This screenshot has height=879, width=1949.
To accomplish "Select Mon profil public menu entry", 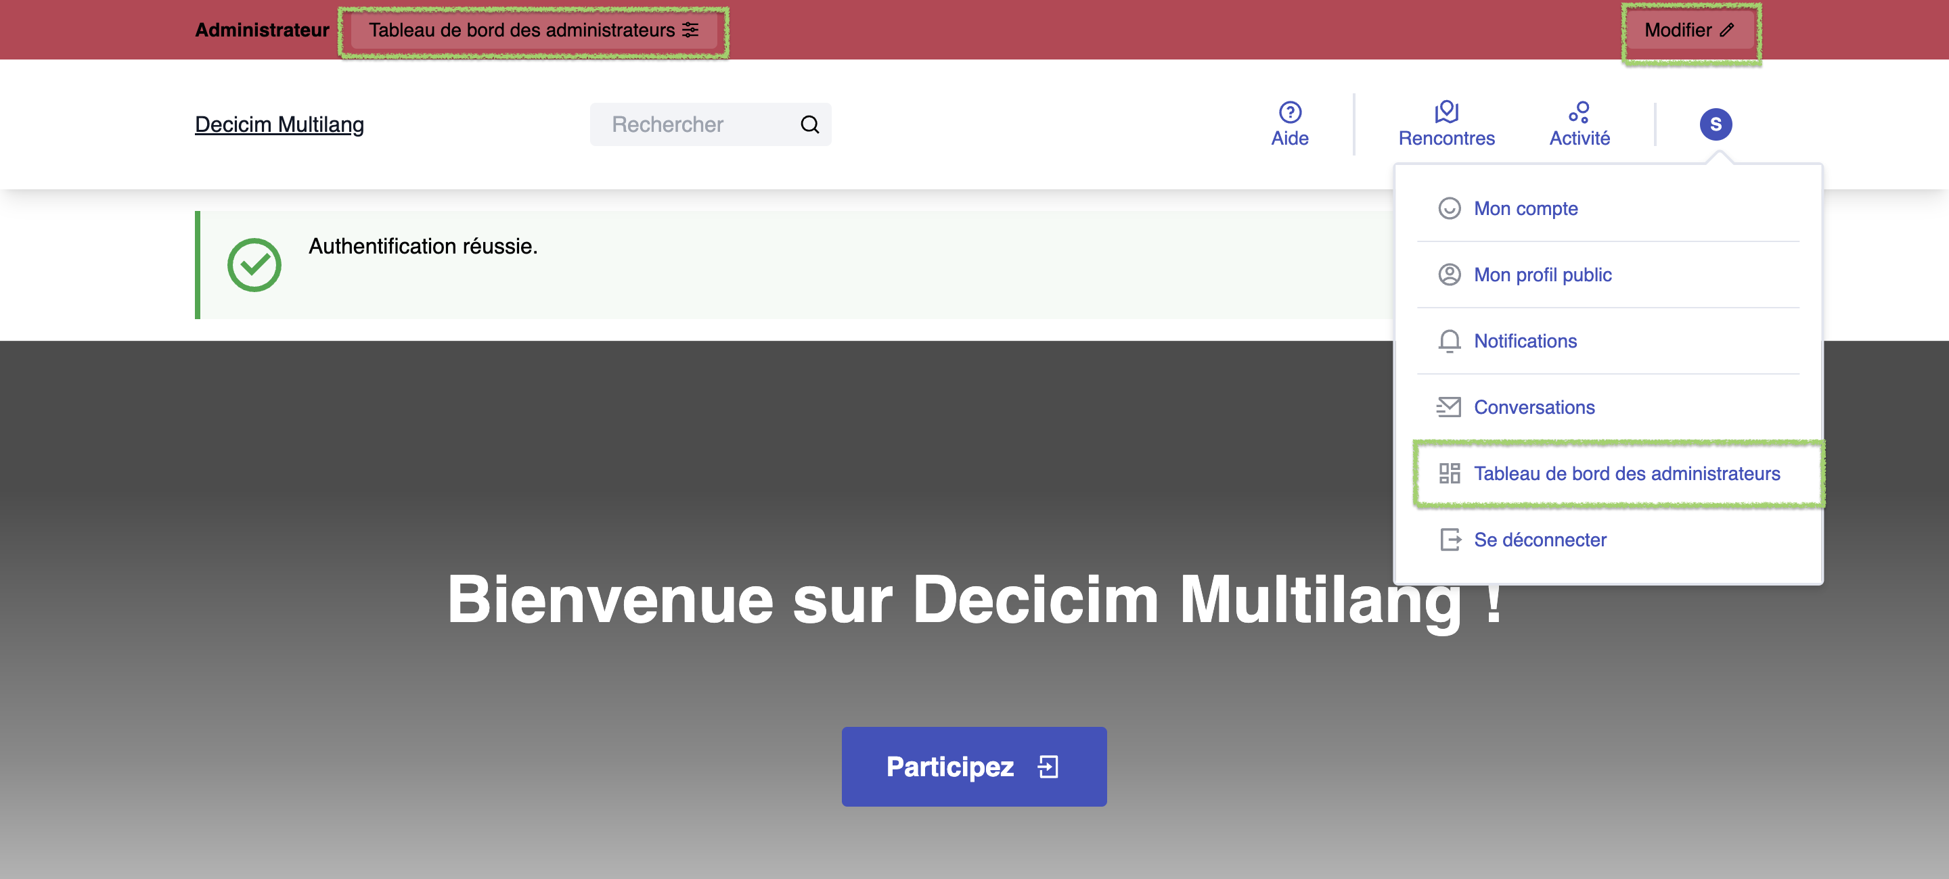I will pos(1542,275).
